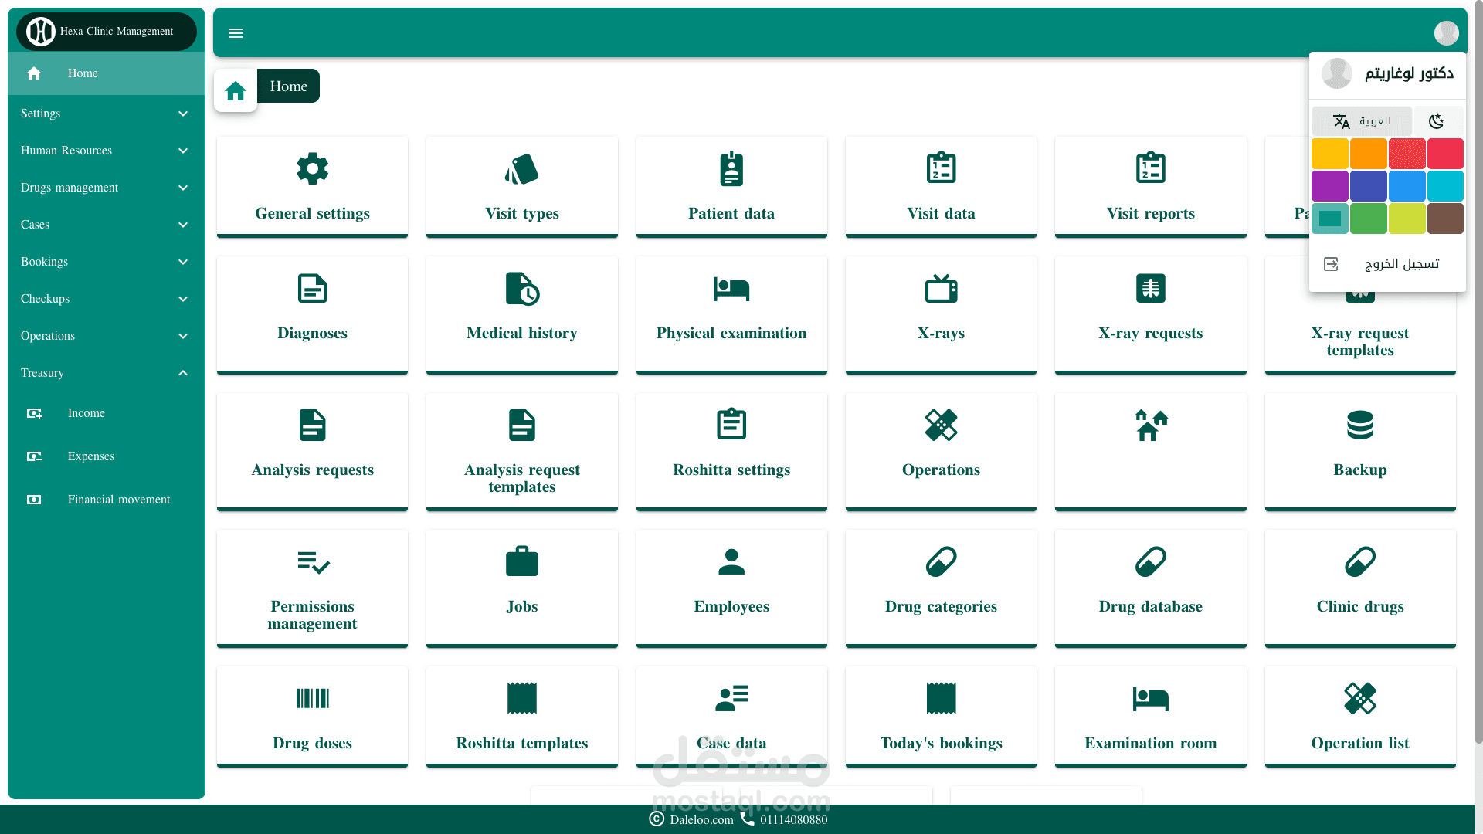Open Medical history tile icon
The width and height of the screenshot is (1483, 834).
click(x=522, y=289)
